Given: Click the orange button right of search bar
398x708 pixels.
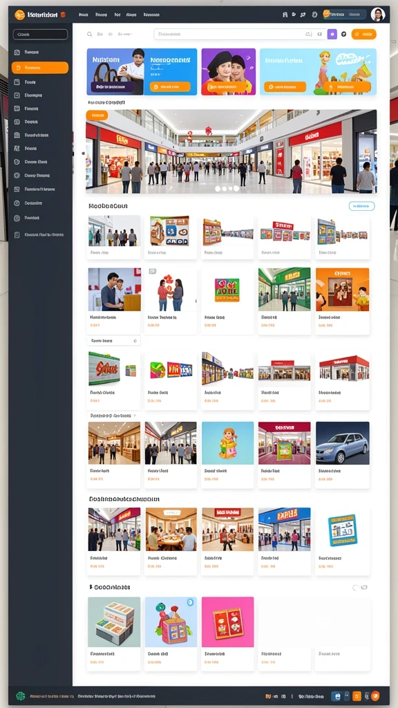Looking at the screenshot, I should pos(363,34).
